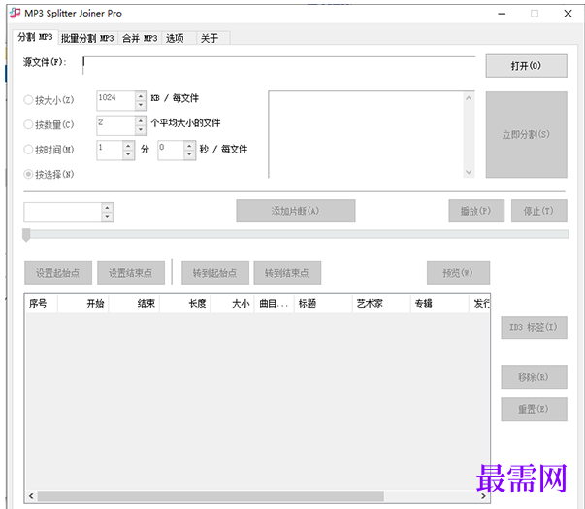Click the 预览(W) preview button
Viewport: 585px width, 509px height.
point(458,273)
